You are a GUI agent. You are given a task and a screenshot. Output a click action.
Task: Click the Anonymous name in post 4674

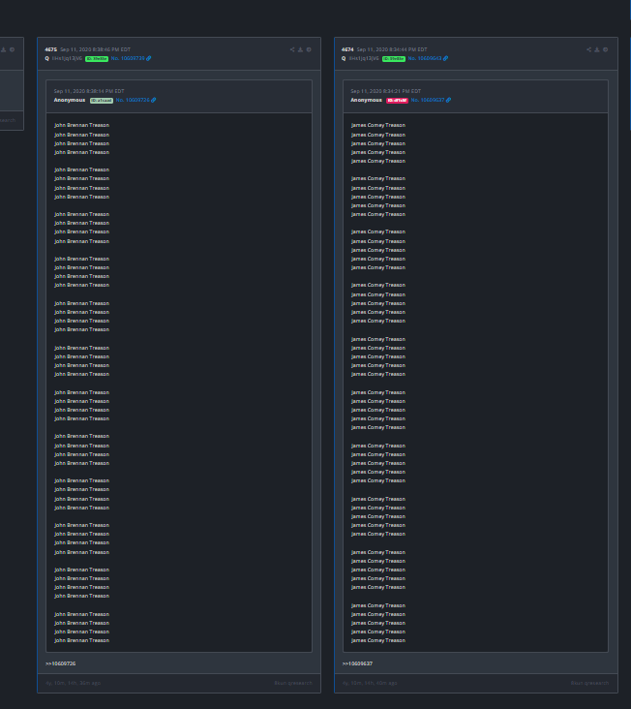(x=367, y=100)
